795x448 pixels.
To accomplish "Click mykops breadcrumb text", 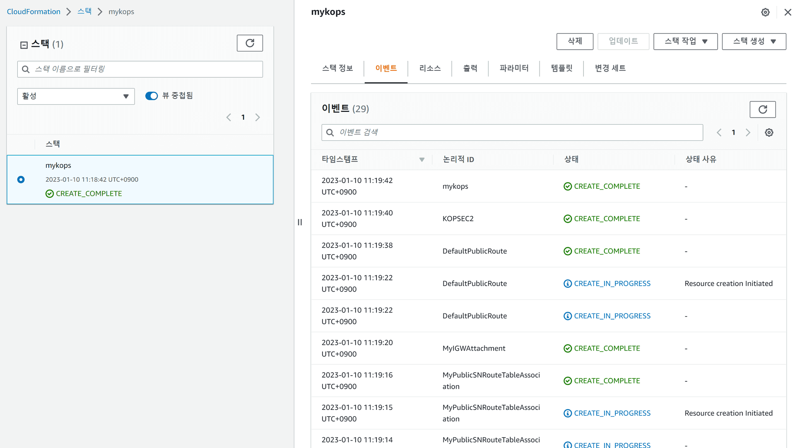I will [x=121, y=12].
